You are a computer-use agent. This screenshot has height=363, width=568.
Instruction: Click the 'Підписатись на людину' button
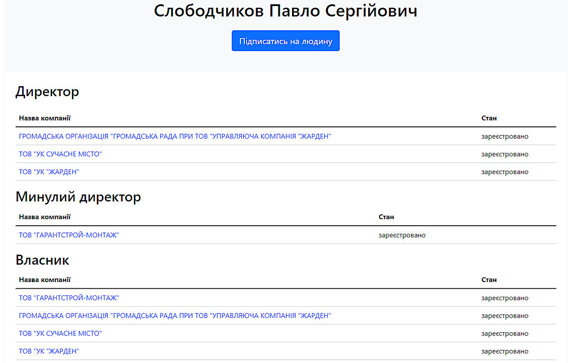(x=285, y=41)
